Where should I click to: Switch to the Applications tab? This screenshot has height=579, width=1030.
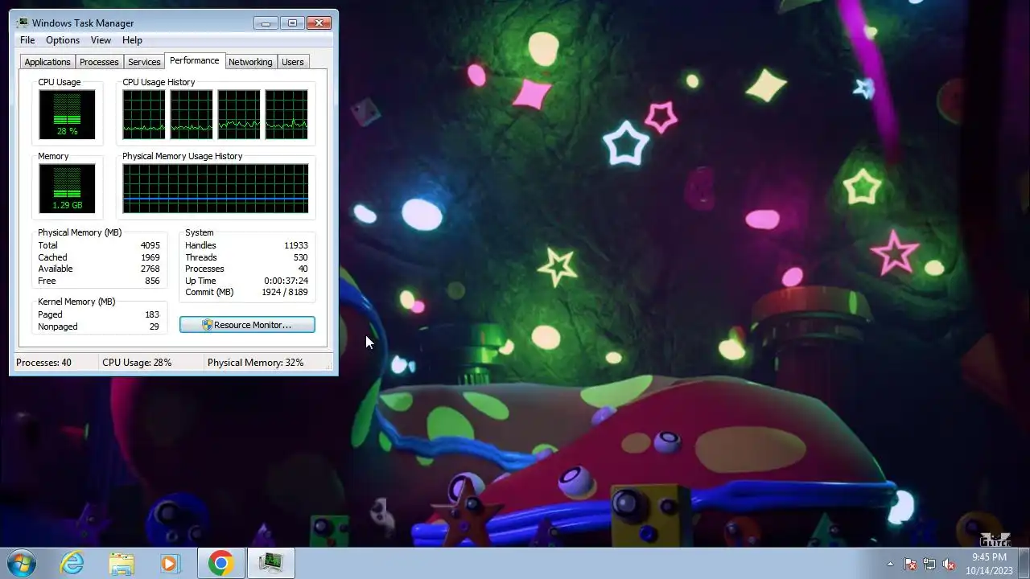click(x=47, y=62)
